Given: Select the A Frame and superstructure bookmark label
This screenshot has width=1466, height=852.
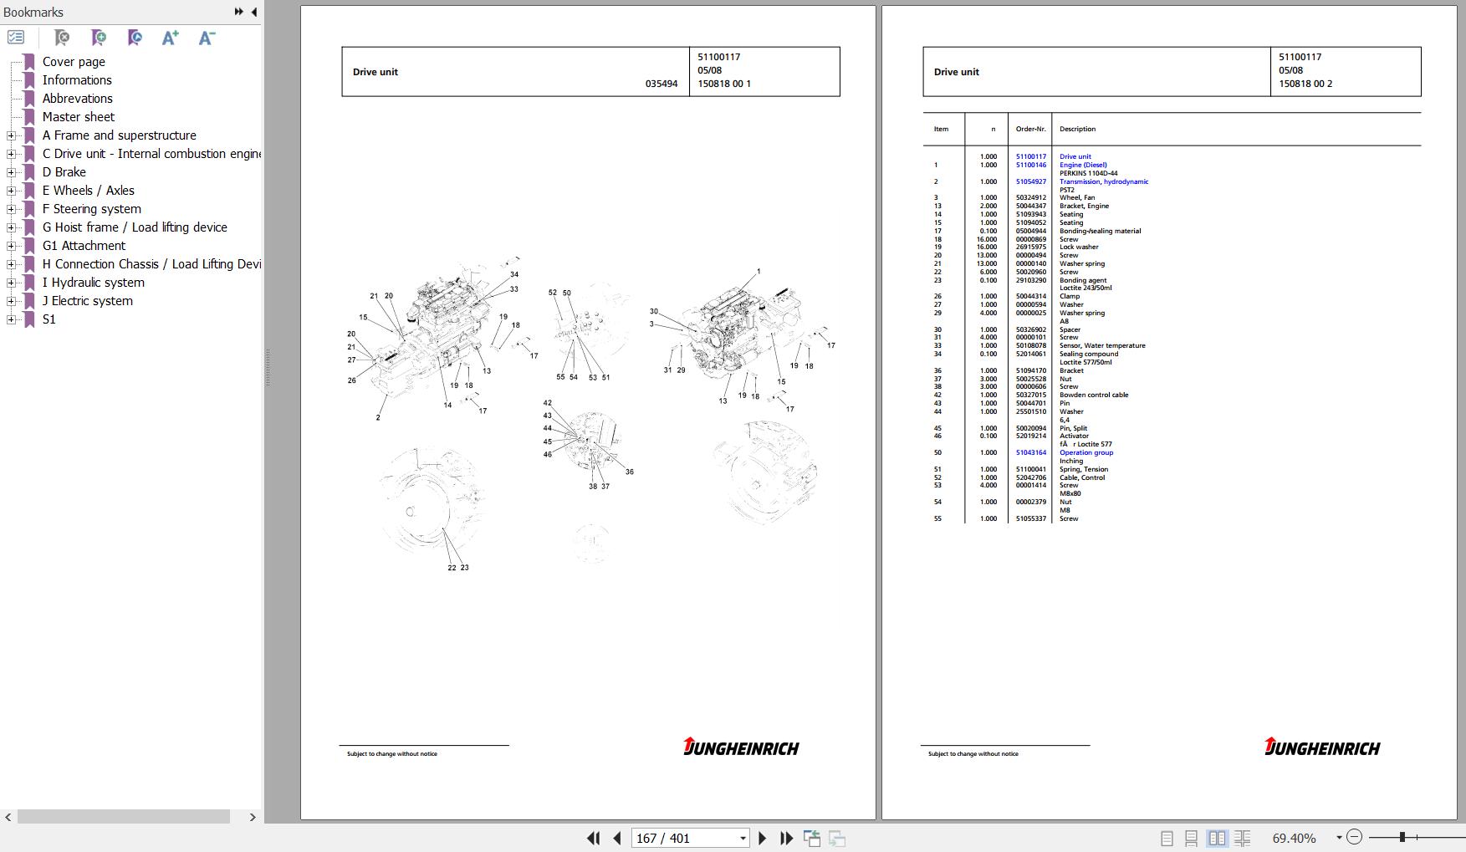Looking at the screenshot, I should (x=120, y=135).
